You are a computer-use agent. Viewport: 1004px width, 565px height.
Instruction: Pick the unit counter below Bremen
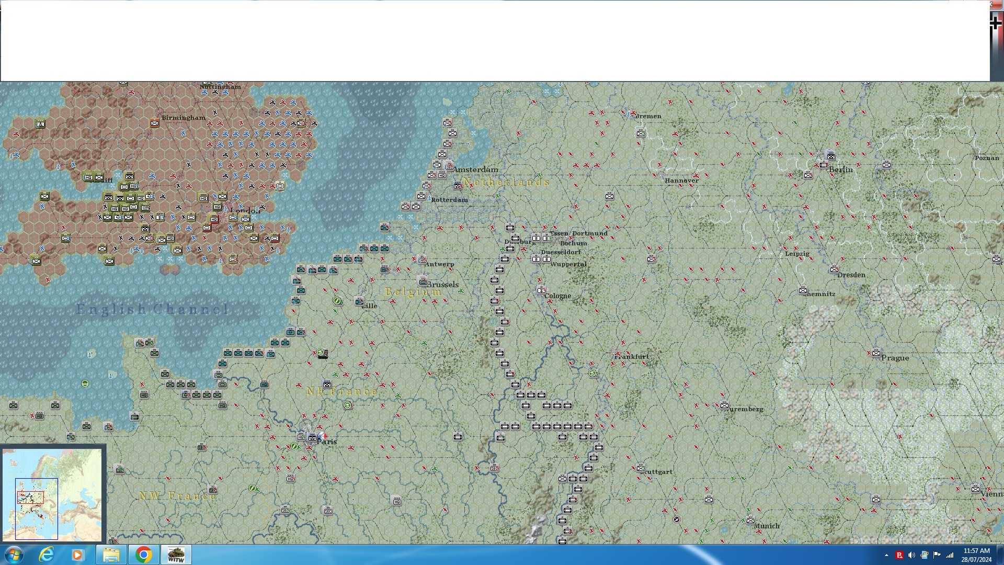[641, 134]
